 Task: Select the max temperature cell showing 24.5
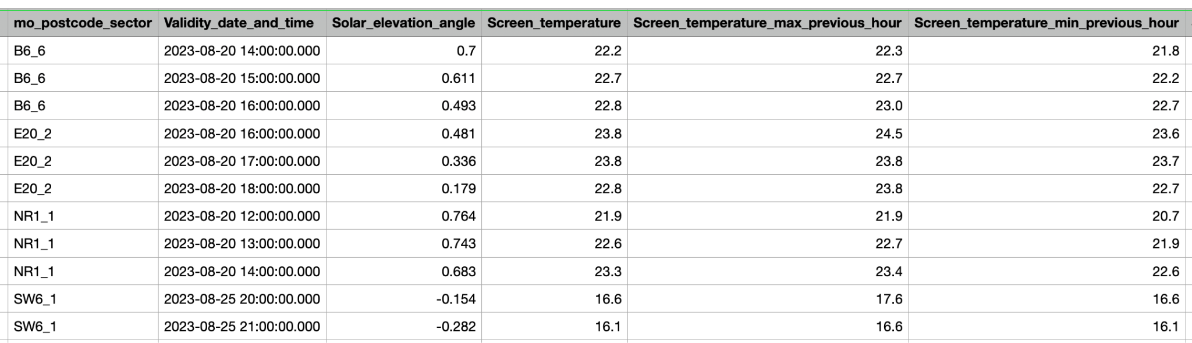pyautogui.click(x=768, y=133)
